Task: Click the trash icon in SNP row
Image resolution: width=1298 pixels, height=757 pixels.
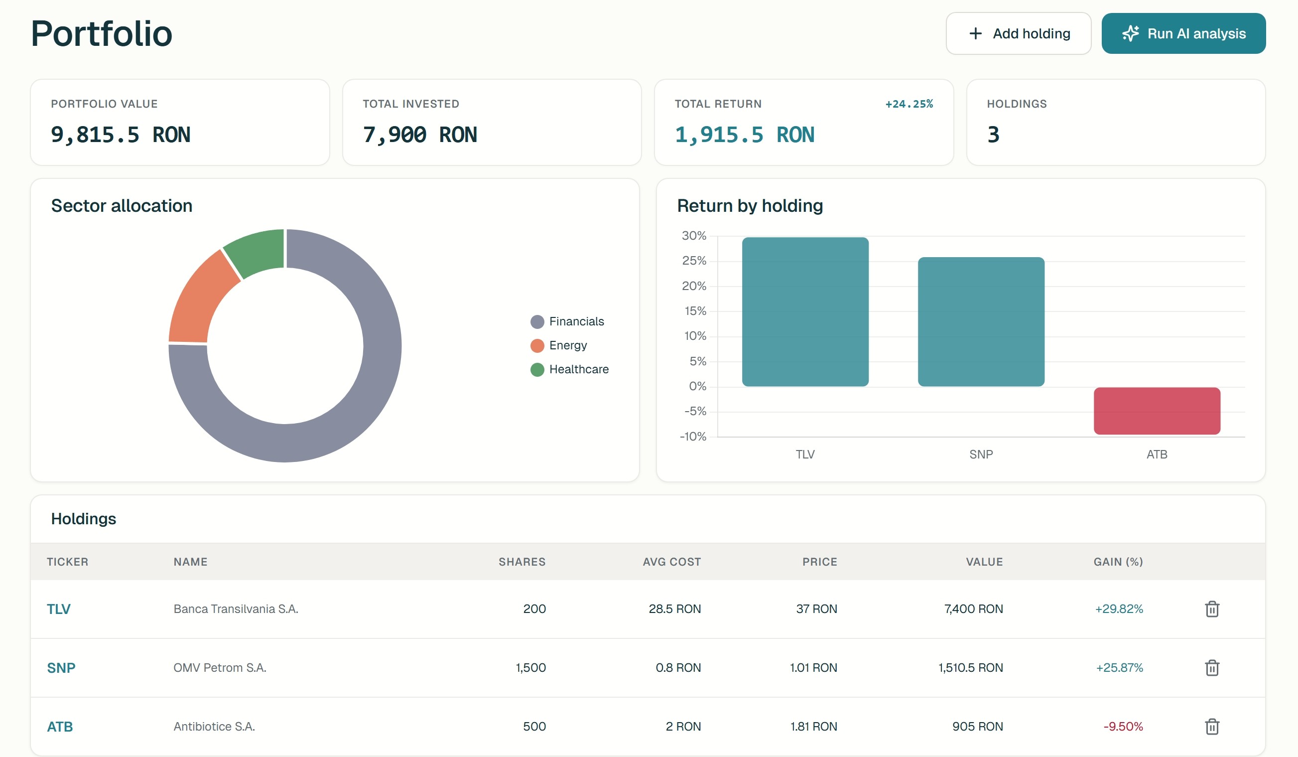Action: coord(1211,667)
